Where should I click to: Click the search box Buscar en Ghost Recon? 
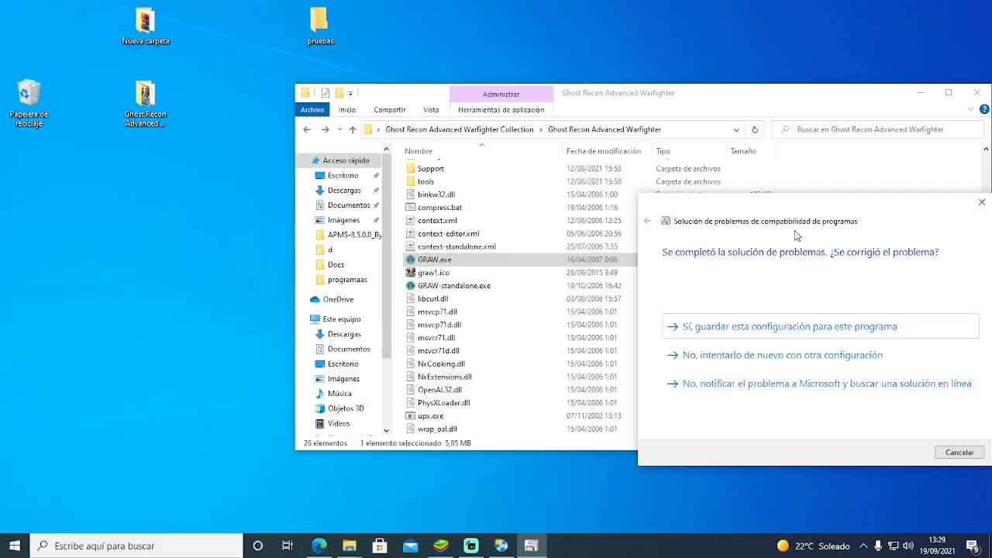pos(876,129)
